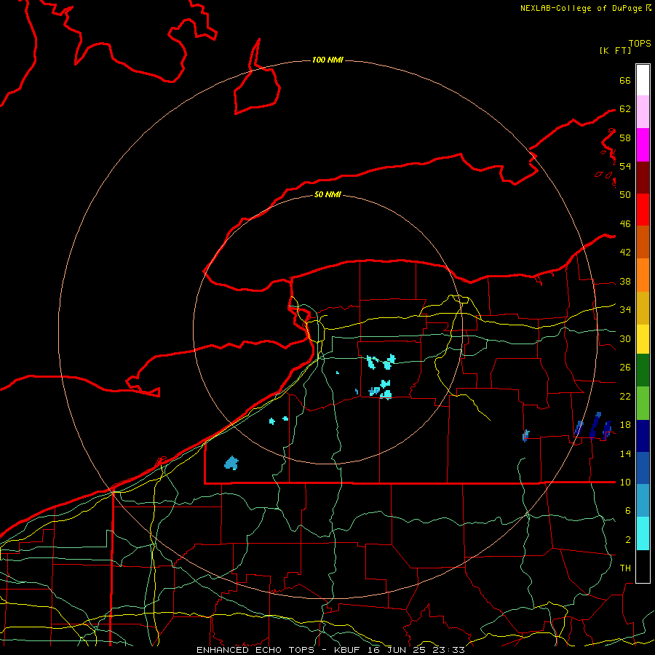This screenshot has width=655, height=655.
Task: Click the legend value 54
Action: 625,166
